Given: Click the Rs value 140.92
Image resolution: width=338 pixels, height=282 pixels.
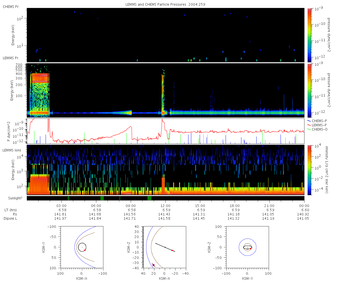Looking at the screenshot, I should click(303, 214).
